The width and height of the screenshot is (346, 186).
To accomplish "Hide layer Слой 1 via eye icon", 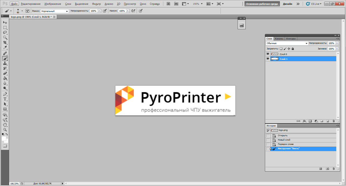I will pyautogui.click(x=268, y=59).
